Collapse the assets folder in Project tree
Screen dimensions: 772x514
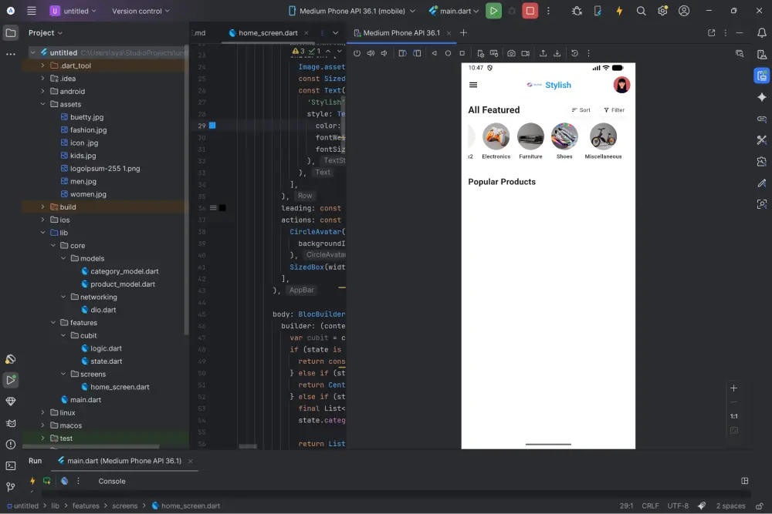pos(42,104)
